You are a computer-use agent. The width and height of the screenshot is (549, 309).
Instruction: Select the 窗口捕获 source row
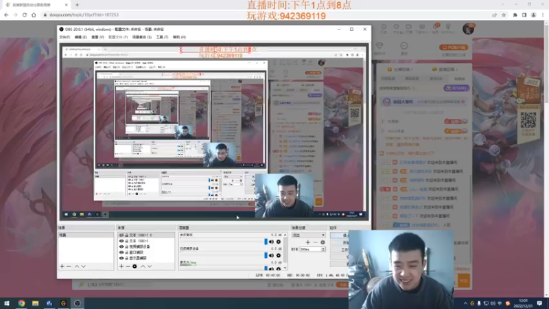click(x=146, y=252)
